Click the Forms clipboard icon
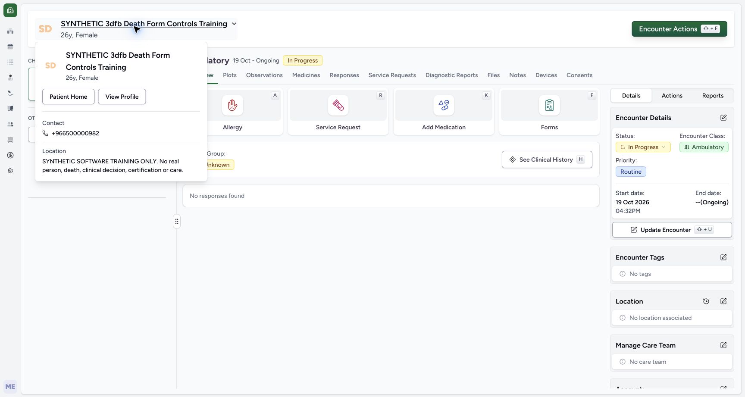This screenshot has height=397, width=745. click(549, 105)
